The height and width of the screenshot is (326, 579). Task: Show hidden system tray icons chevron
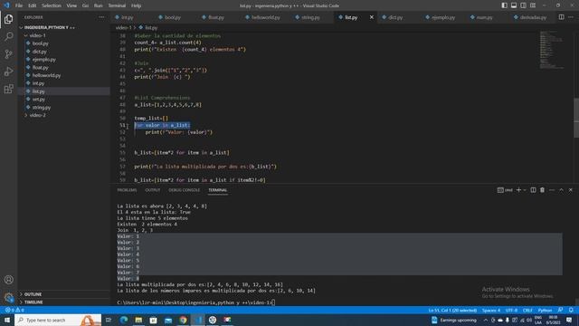coord(486,320)
